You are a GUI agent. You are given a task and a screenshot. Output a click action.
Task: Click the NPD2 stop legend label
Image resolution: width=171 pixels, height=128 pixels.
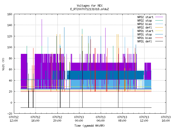(145, 21)
